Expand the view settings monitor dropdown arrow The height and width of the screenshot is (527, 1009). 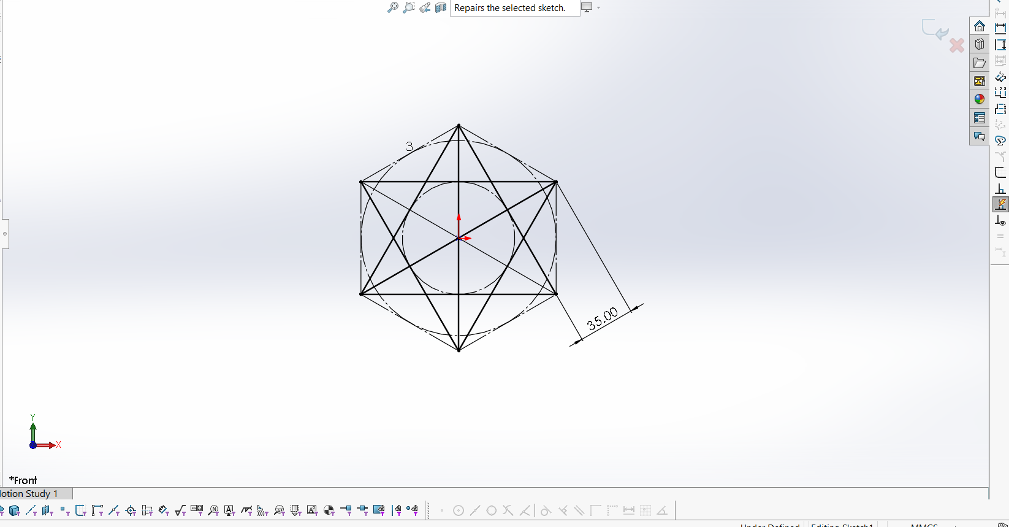point(598,8)
